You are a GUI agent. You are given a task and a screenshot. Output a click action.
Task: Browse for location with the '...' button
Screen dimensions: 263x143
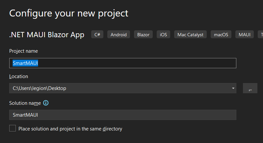tap(250, 88)
